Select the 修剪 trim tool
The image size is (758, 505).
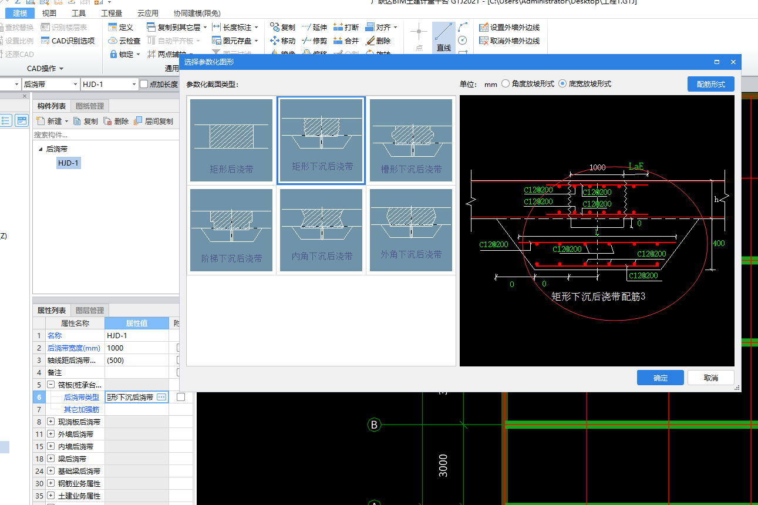(314, 41)
